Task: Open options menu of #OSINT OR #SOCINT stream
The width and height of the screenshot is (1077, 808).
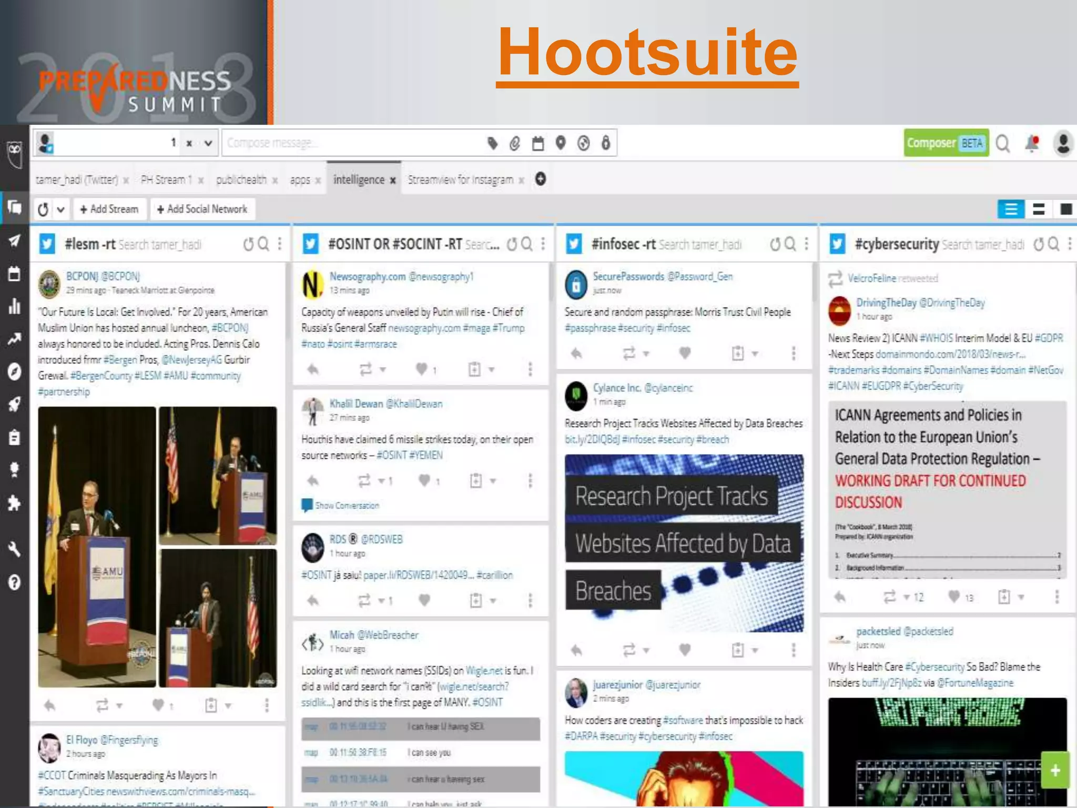Action: click(x=543, y=244)
